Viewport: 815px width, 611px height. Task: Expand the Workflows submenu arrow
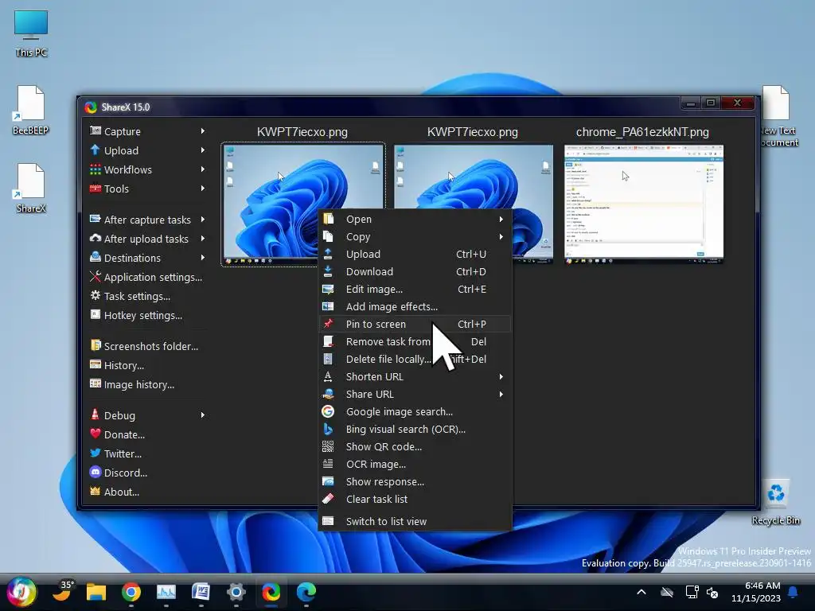pyautogui.click(x=203, y=169)
